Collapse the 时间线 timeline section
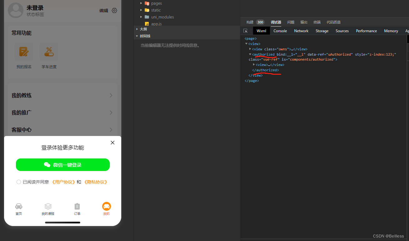The image size is (409, 241). coord(137,36)
